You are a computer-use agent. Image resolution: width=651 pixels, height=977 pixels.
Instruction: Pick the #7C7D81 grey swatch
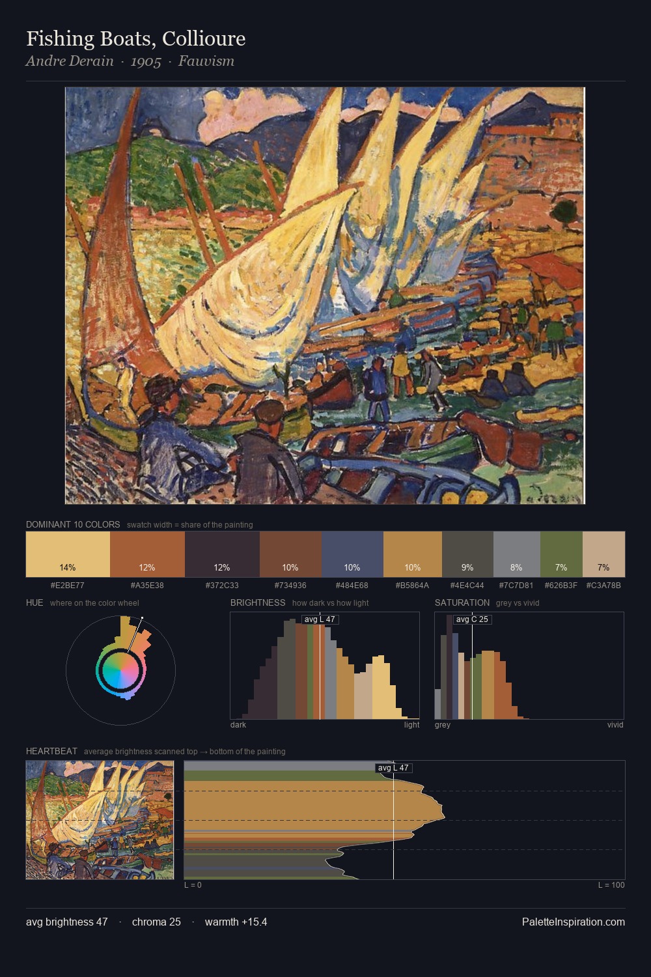pos(517,554)
